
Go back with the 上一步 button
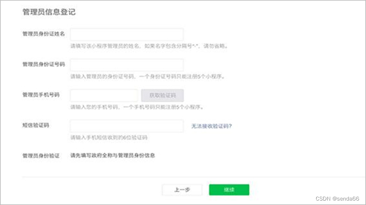(x=182, y=190)
